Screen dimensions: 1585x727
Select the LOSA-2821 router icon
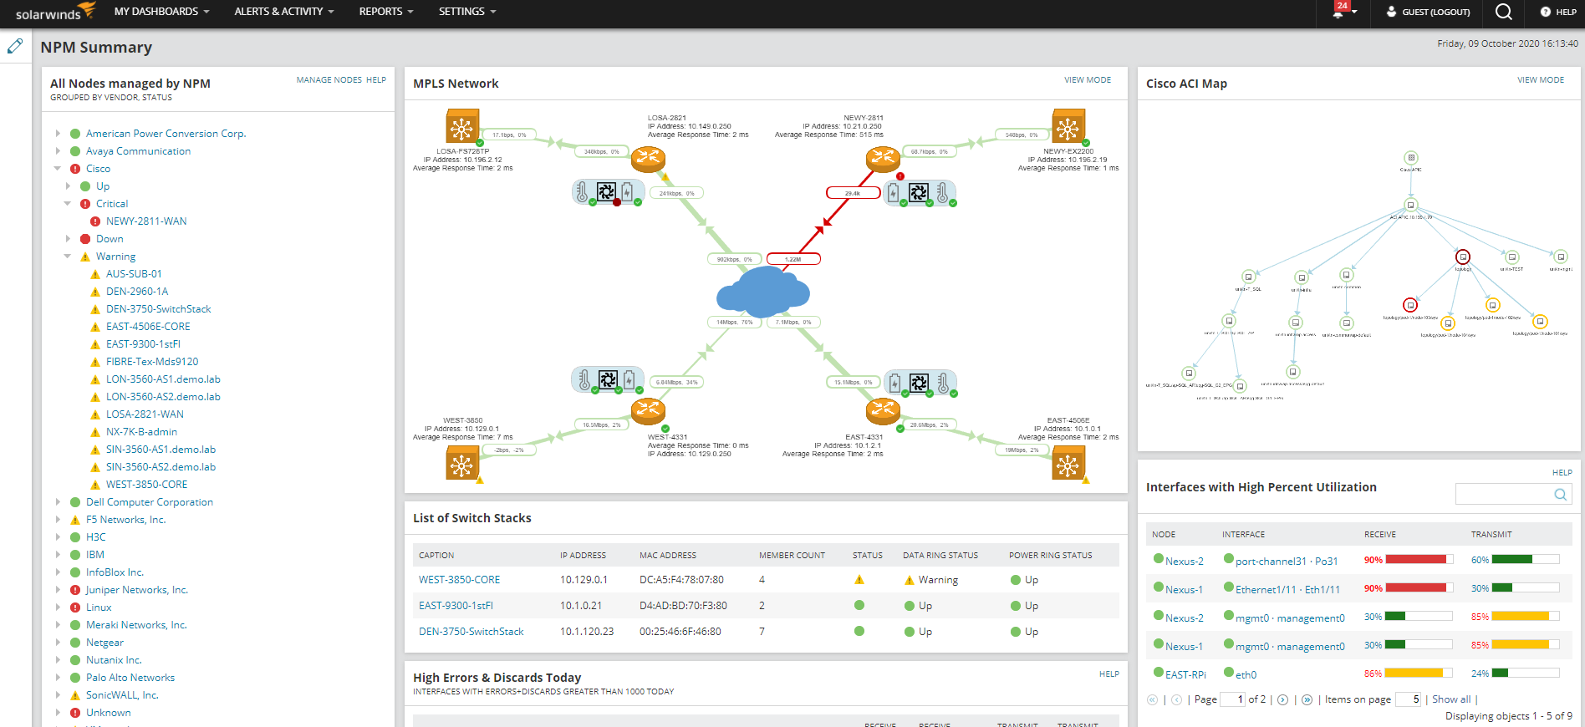click(x=647, y=158)
